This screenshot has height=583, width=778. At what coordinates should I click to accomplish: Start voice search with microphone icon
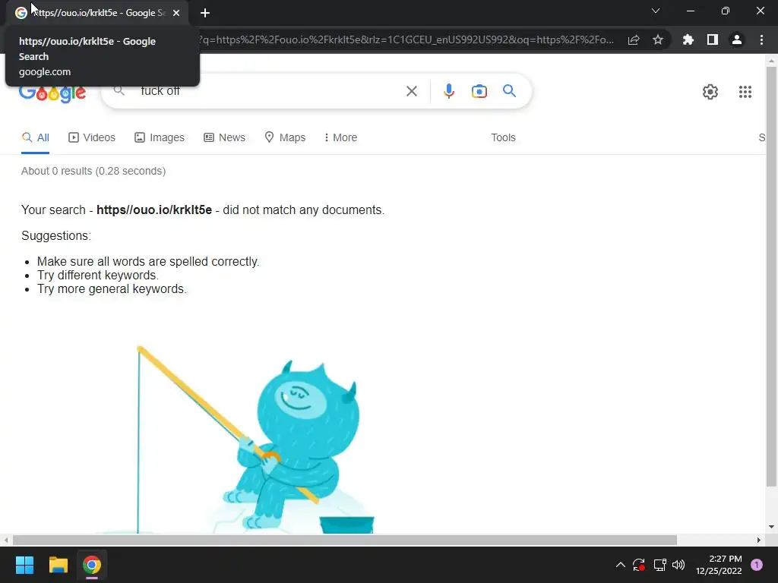pos(448,91)
